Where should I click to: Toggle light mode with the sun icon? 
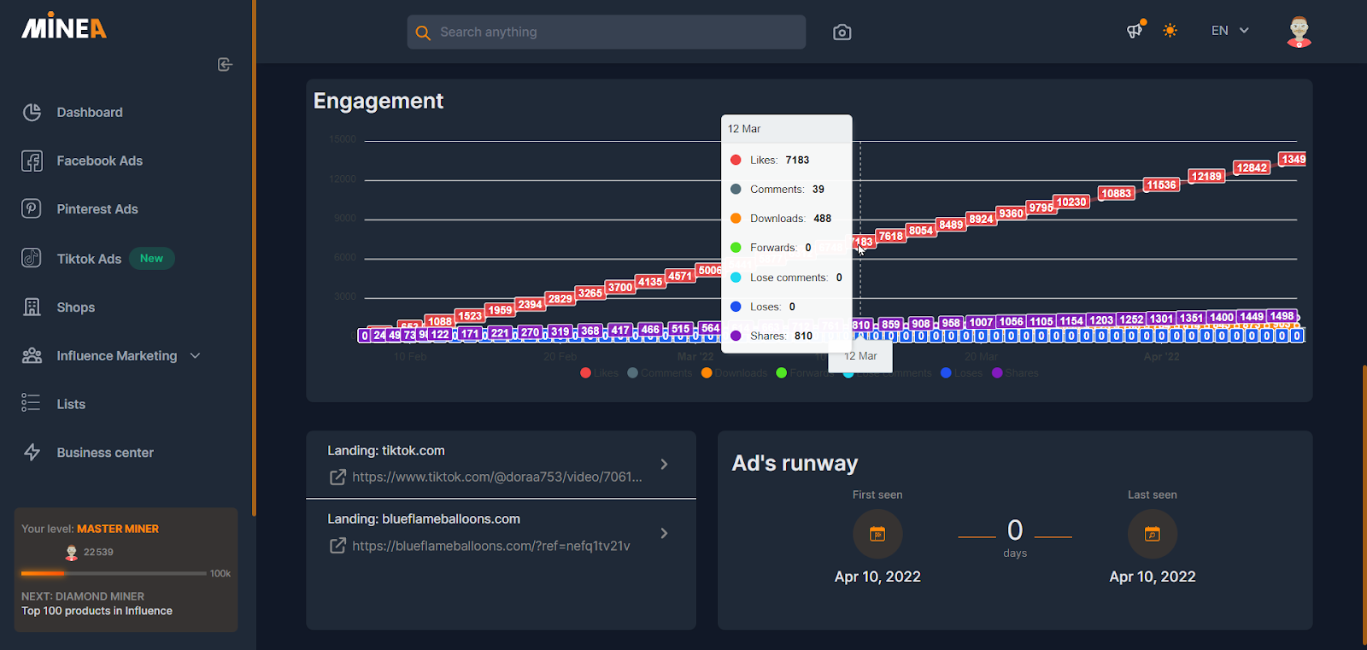(1170, 31)
